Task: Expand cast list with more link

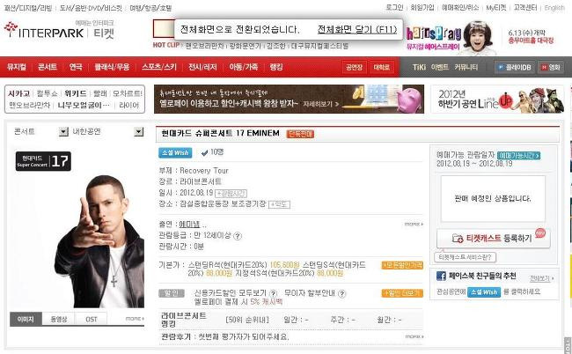Action: click(414, 224)
